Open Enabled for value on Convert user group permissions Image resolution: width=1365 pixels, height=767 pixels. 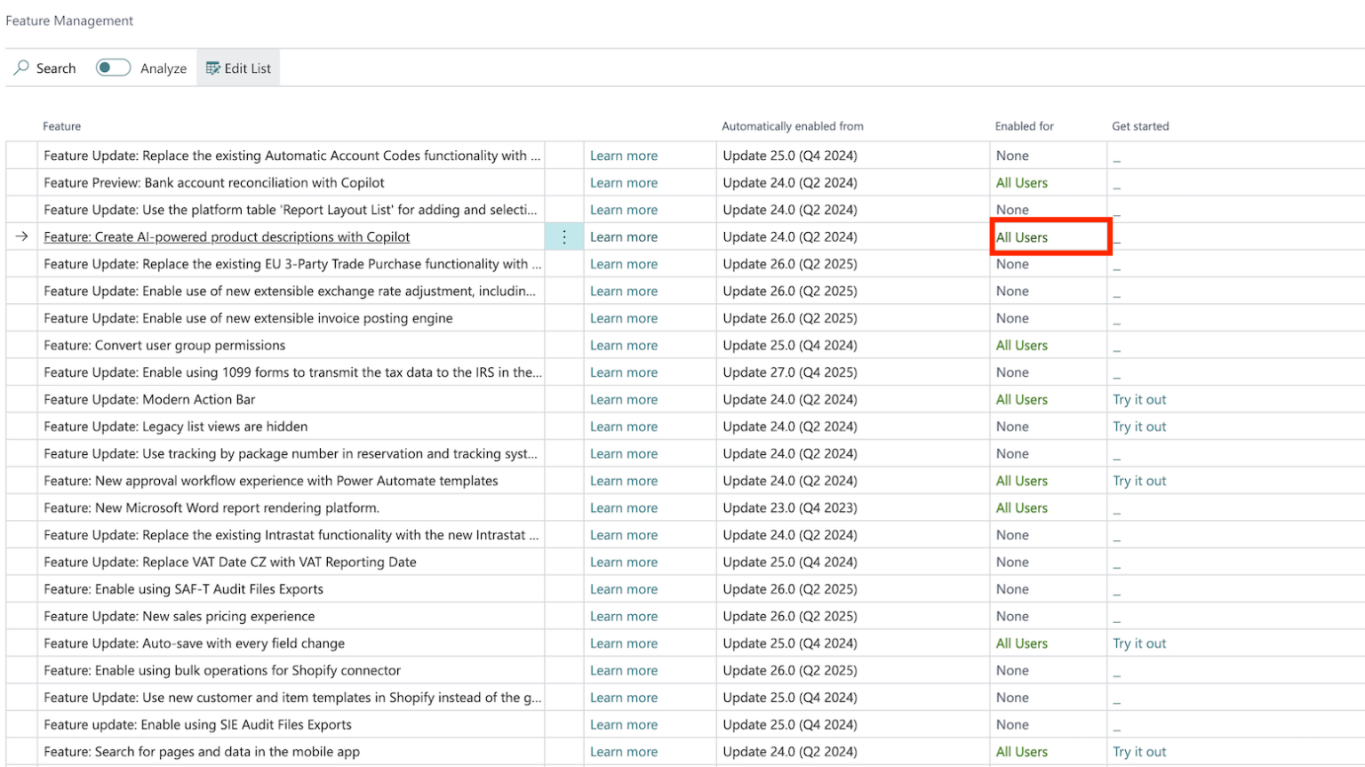tap(1022, 345)
